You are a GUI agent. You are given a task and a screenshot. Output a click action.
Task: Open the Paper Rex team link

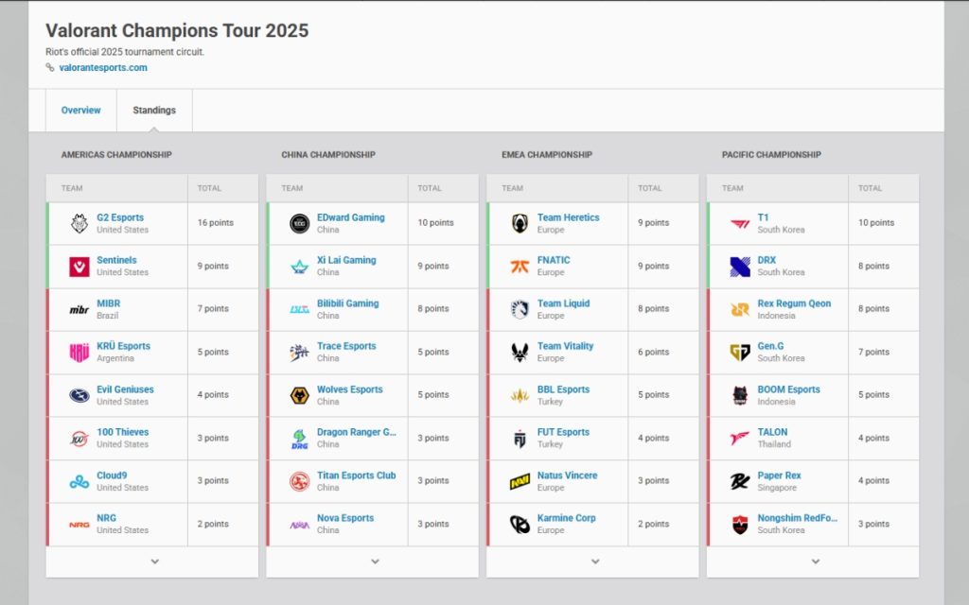(779, 475)
